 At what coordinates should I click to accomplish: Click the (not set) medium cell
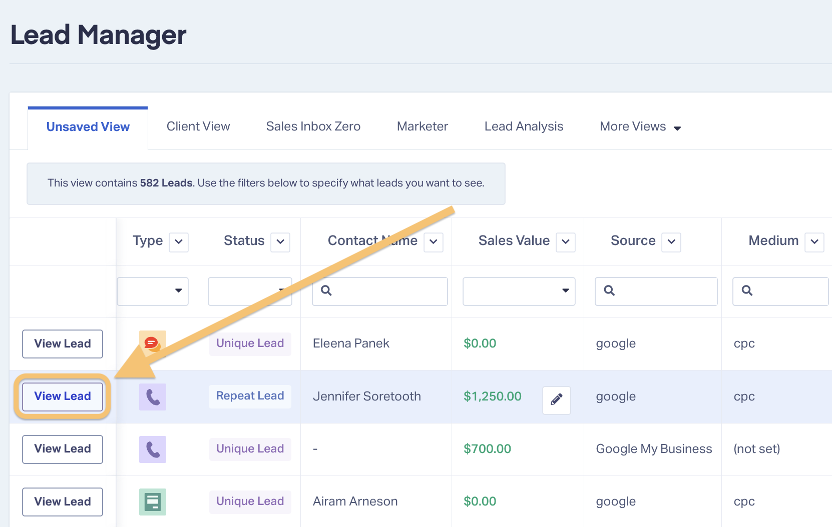757,449
